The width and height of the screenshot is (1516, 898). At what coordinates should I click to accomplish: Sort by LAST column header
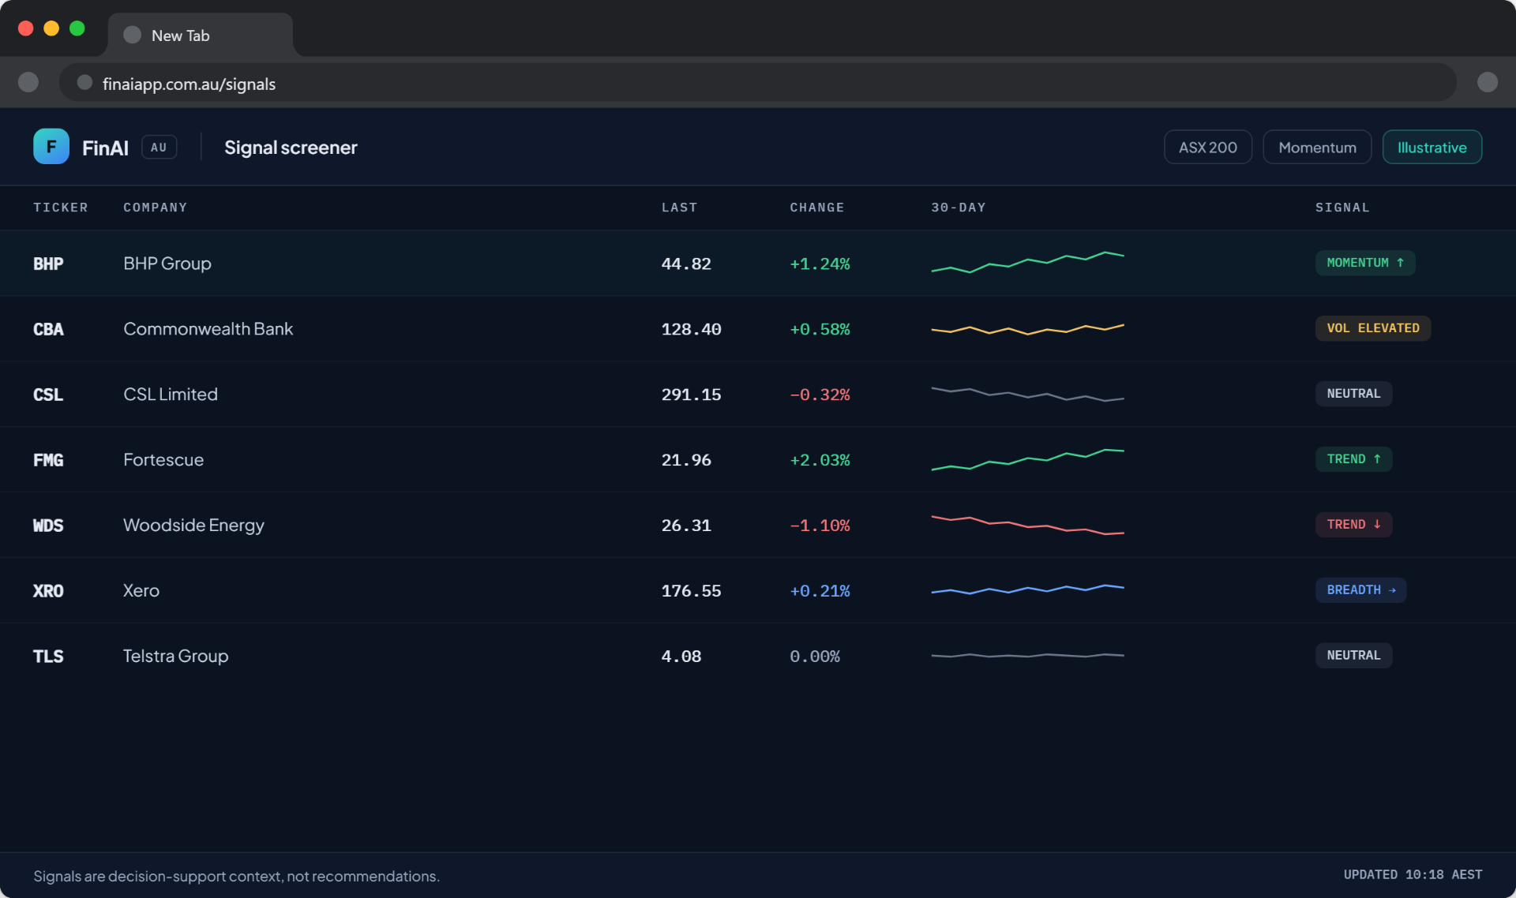point(679,208)
